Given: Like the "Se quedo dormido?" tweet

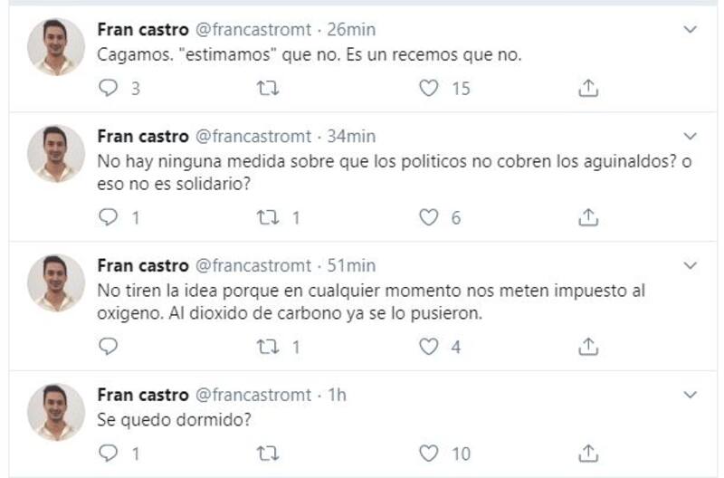Looking at the screenshot, I should tap(430, 453).
